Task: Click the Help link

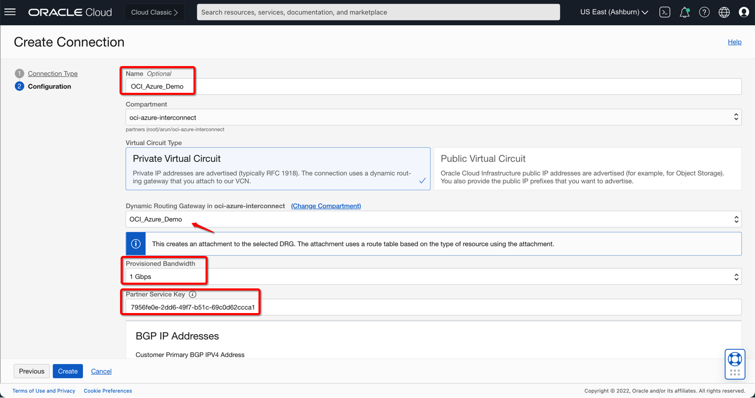Action: click(x=735, y=42)
